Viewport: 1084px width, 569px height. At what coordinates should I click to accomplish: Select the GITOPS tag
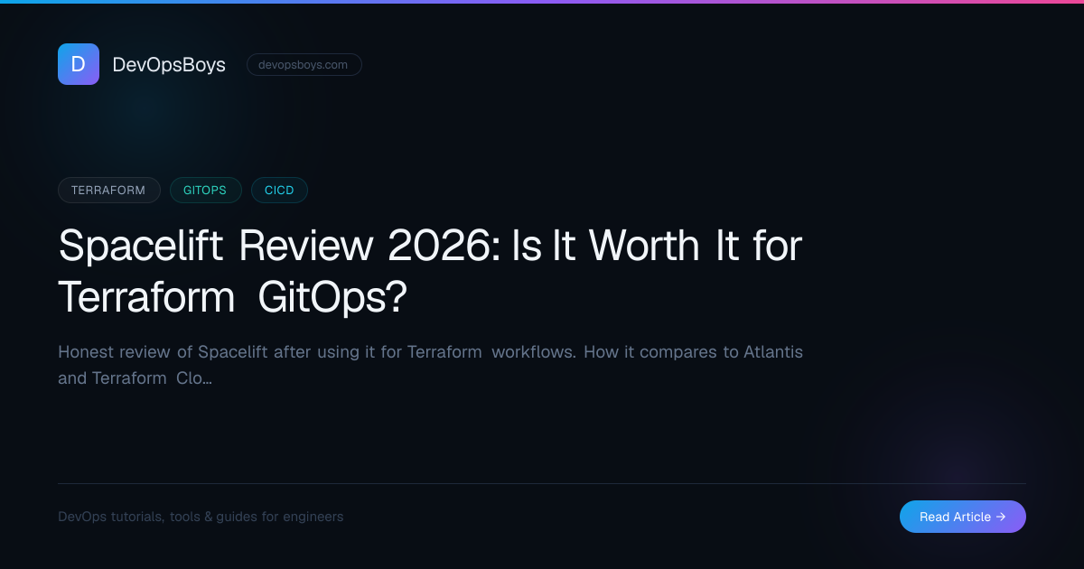[x=205, y=191]
